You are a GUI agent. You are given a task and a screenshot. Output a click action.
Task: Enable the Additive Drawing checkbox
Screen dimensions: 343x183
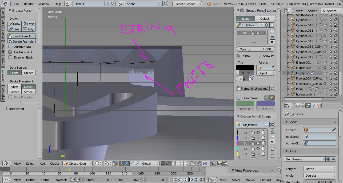(x=10, y=47)
